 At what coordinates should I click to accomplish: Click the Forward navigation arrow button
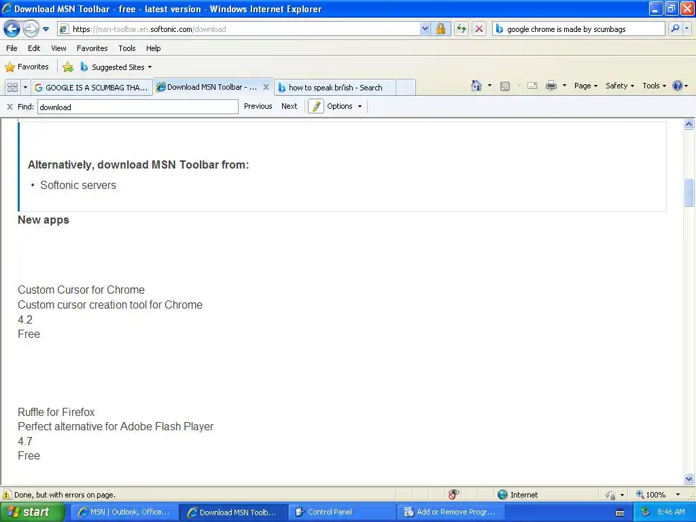(31, 29)
